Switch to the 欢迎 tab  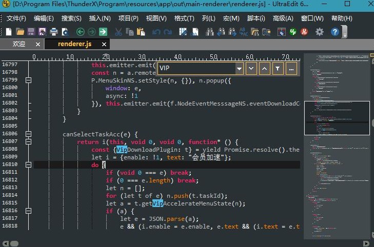pyautogui.click(x=19, y=44)
